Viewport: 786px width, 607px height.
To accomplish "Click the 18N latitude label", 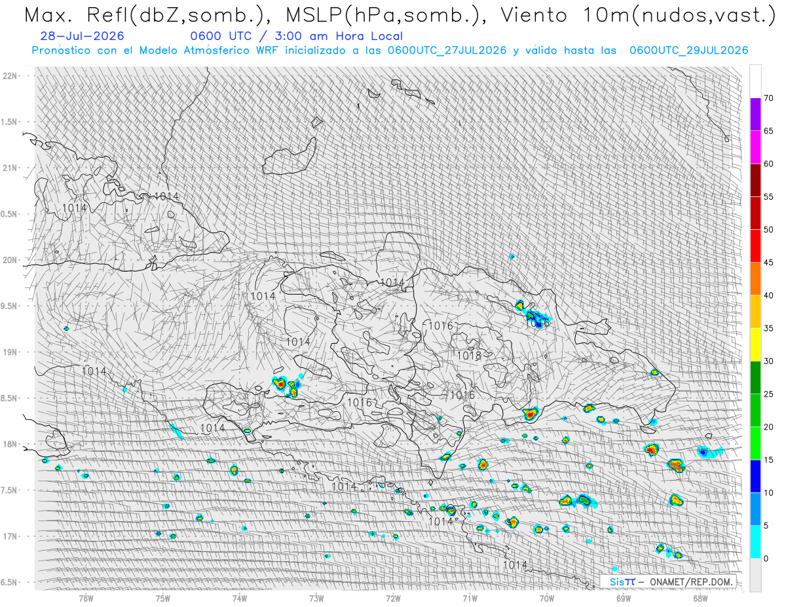I will click(10, 444).
